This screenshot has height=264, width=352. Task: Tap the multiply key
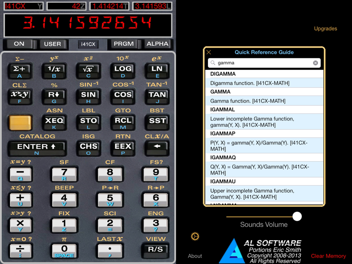coord(20,225)
